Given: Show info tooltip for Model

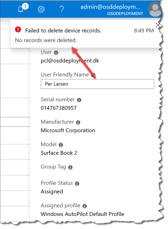Looking at the screenshot, I should [61, 145].
